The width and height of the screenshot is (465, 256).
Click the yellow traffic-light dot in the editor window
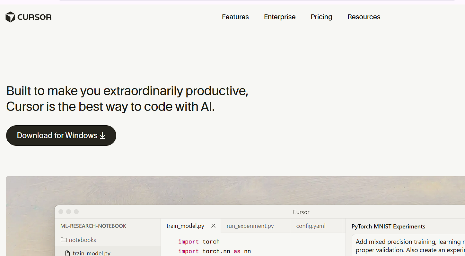[68, 211]
